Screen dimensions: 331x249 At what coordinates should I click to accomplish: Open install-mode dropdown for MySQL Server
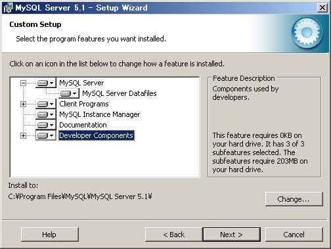click(x=46, y=83)
